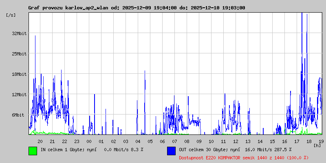Click the blue OUT legend color swatch
This screenshot has width=326, height=163.
point(171,151)
